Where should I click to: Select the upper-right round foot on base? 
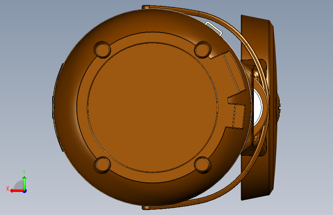click(202, 50)
